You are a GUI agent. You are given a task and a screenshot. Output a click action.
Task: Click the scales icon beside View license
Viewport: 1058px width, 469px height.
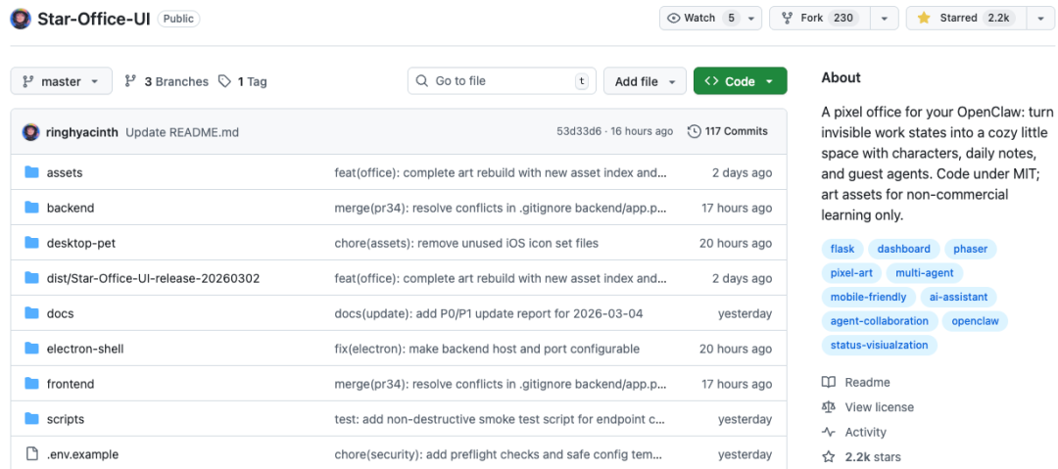pos(829,407)
